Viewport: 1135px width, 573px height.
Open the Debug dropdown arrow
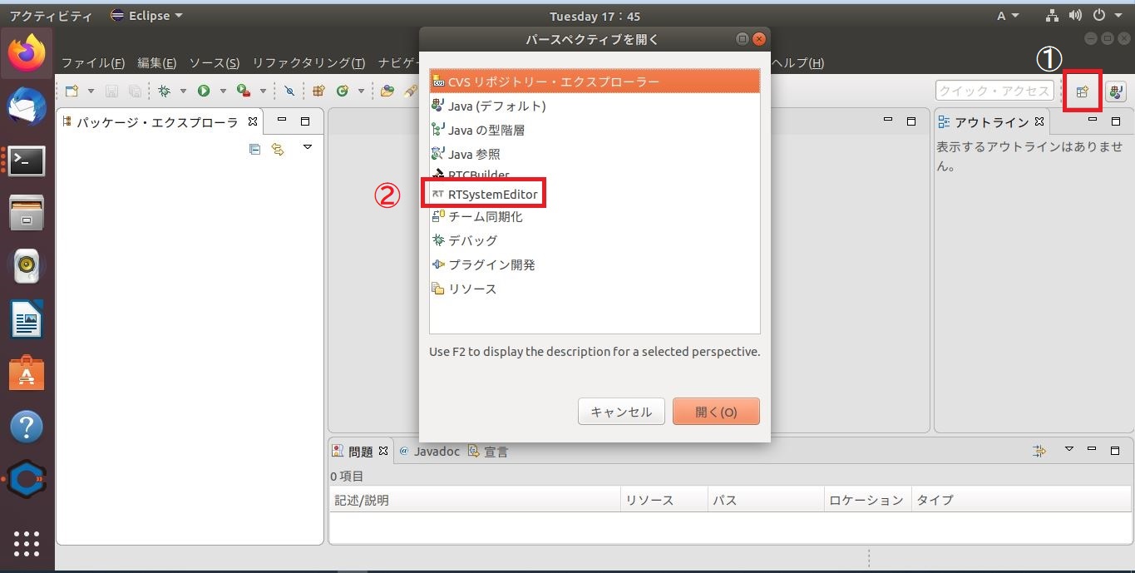[183, 91]
